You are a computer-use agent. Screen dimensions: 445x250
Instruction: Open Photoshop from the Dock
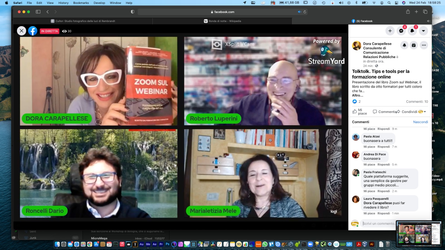(167, 244)
